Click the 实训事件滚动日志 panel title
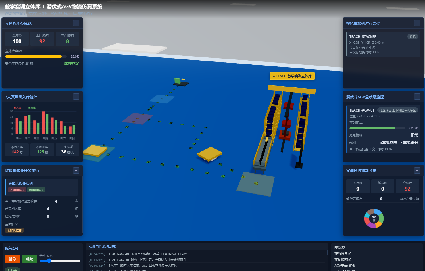The image size is (425, 271). 102,246
